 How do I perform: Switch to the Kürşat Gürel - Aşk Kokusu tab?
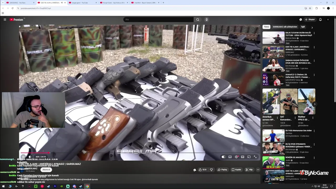pyautogui.click(x=114, y=3)
